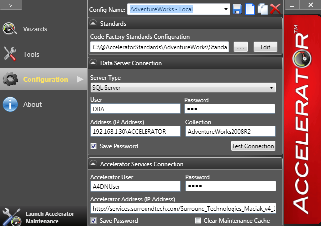Click the Accelerator Address URL field
321x226 pixels.
coord(183,208)
